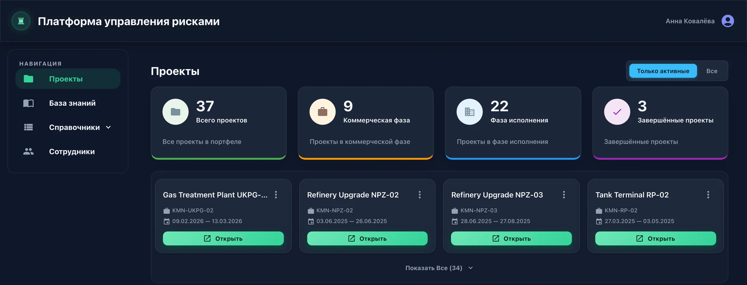The height and width of the screenshot is (285, 747).
Task: Expand Показать Все (34) projects list
Action: pyautogui.click(x=439, y=268)
